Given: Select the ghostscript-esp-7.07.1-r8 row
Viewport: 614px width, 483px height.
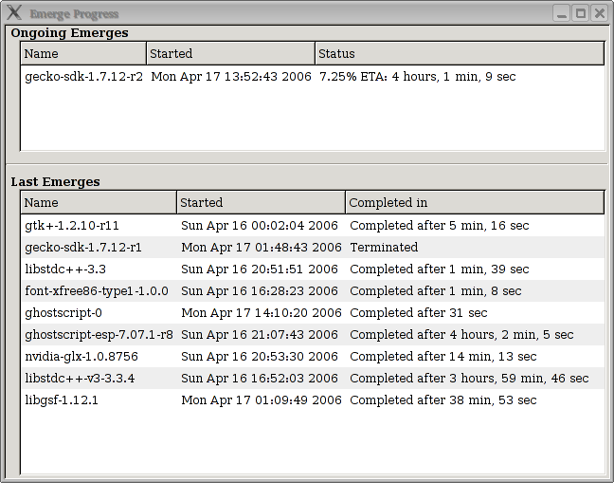Looking at the screenshot, I should (313, 334).
